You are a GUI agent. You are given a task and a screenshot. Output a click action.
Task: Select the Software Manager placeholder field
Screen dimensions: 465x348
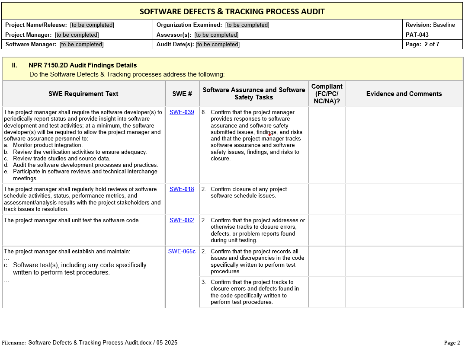82,45
